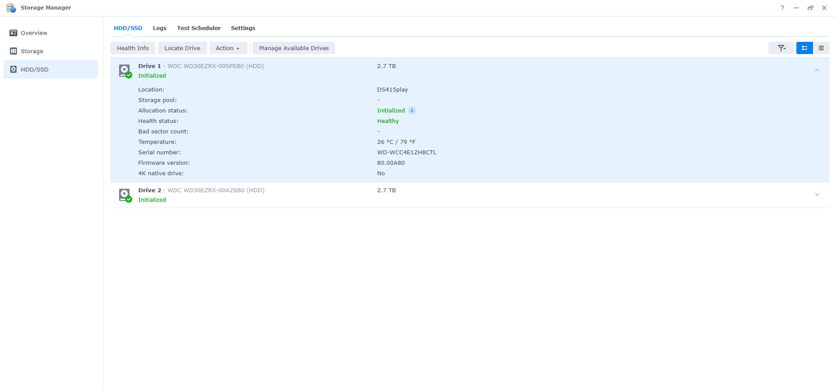Click the HDD/SSD sidebar drive icon

coord(13,69)
